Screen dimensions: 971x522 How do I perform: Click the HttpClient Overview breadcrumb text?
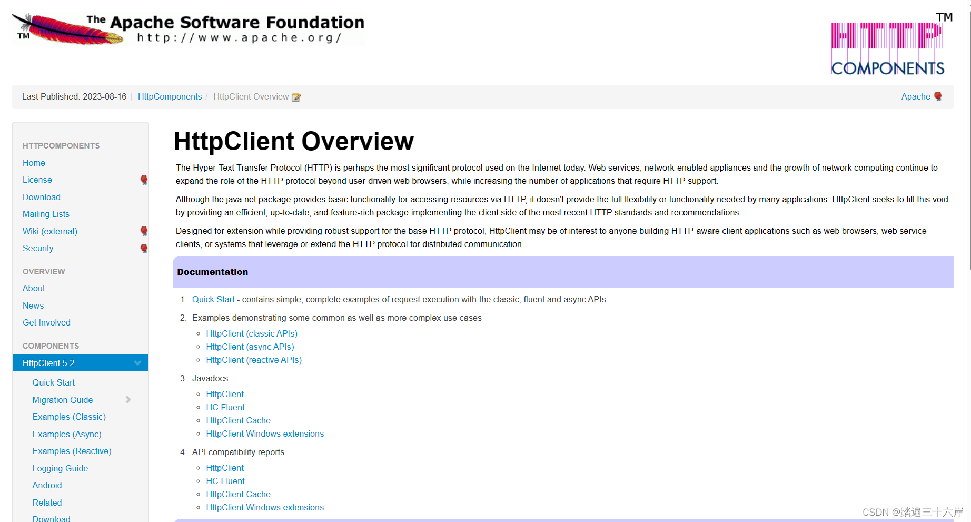click(x=251, y=97)
